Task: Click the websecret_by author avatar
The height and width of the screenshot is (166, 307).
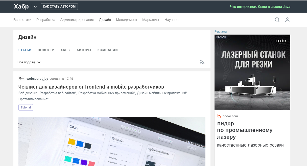Action: click(21, 78)
